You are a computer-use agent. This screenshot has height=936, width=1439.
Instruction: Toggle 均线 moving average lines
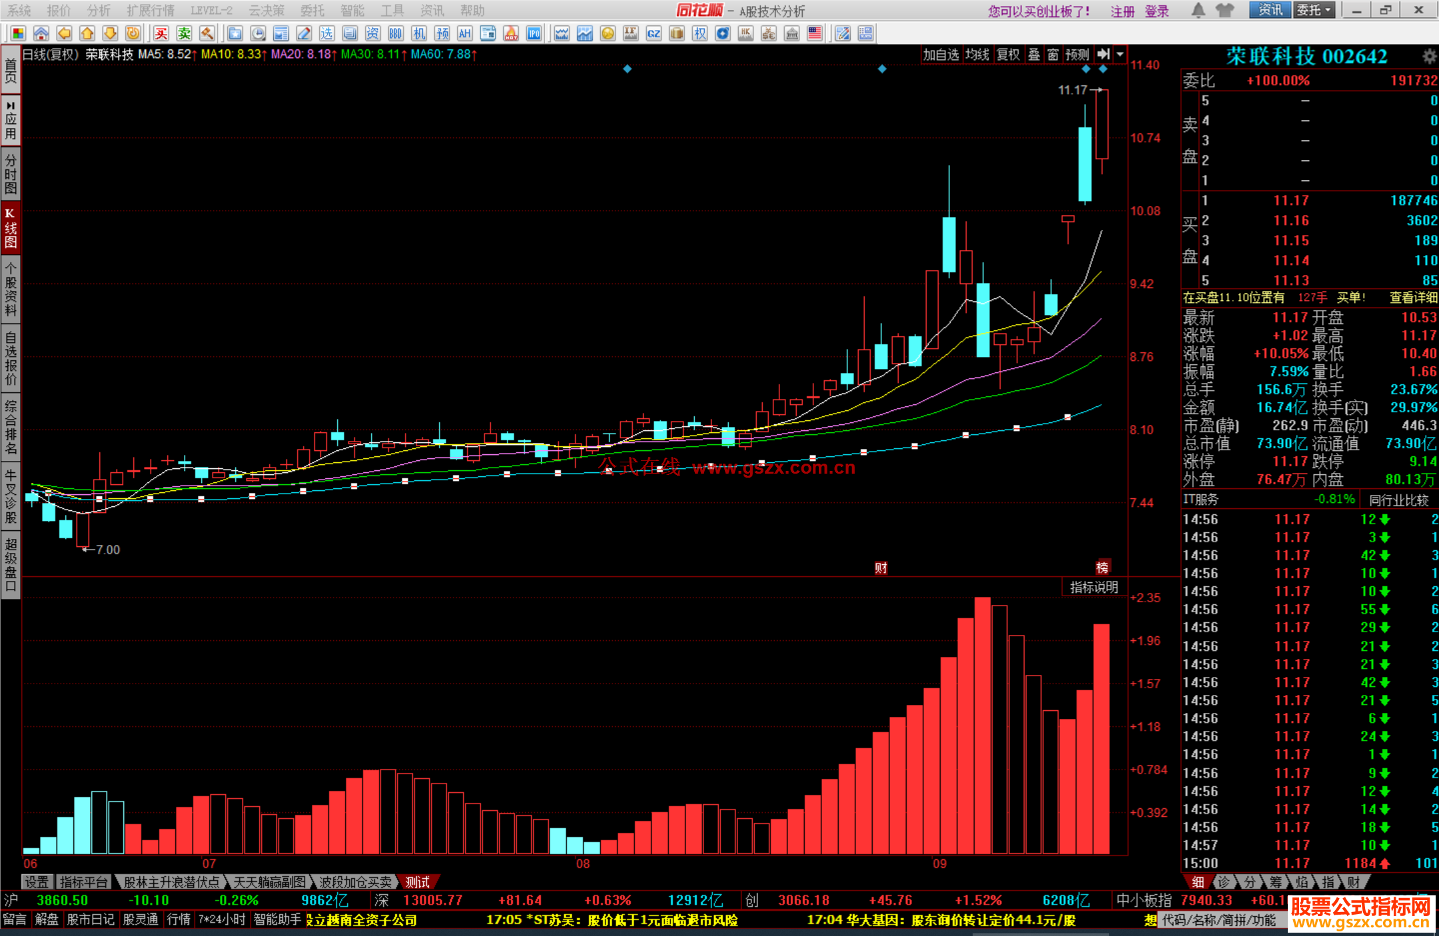(977, 55)
